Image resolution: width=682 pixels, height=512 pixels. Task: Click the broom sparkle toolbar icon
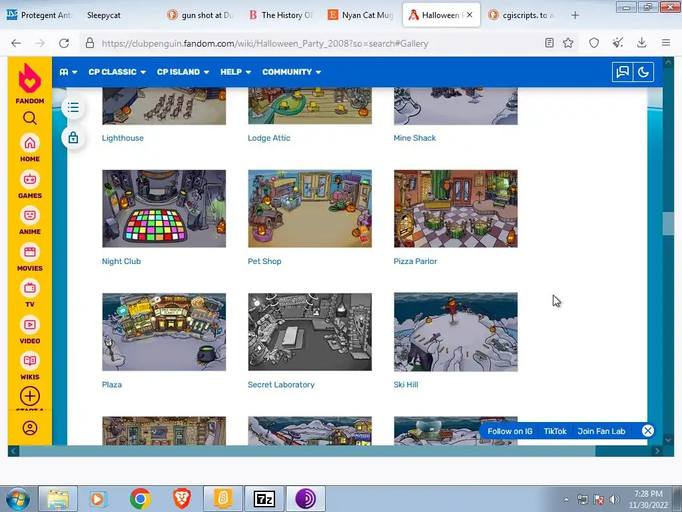click(x=617, y=43)
